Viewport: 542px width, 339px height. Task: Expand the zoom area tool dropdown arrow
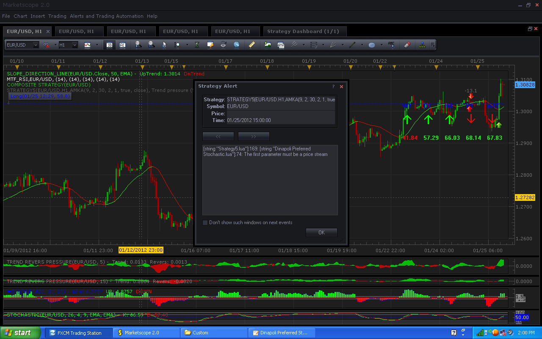coord(187,44)
